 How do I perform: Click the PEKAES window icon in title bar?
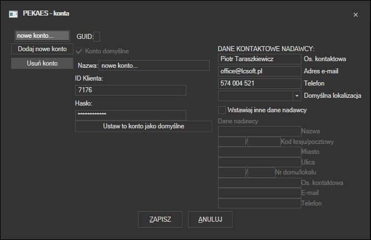[13, 14]
